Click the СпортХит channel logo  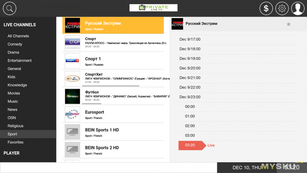click(72, 79)
